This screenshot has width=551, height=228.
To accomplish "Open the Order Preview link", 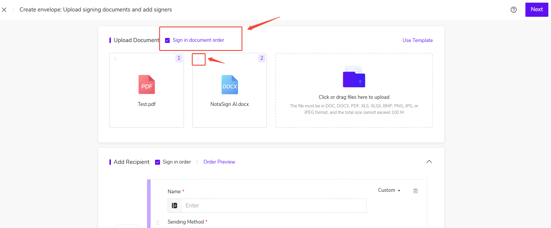I will pyautogui.click(x=219, y=162).
